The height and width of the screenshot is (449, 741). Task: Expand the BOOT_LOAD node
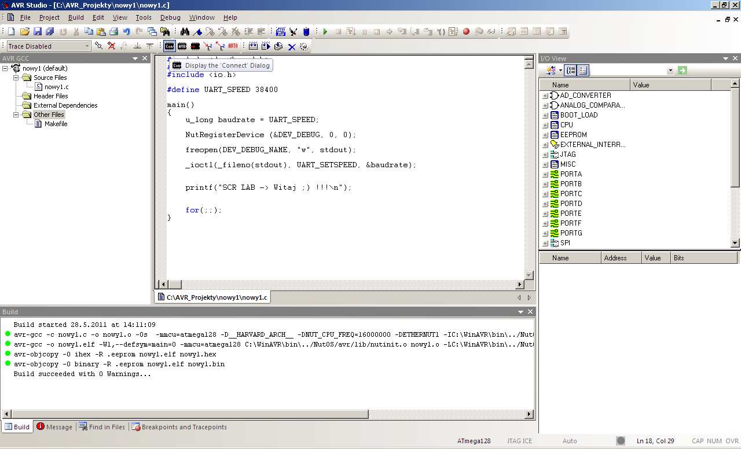545,116
